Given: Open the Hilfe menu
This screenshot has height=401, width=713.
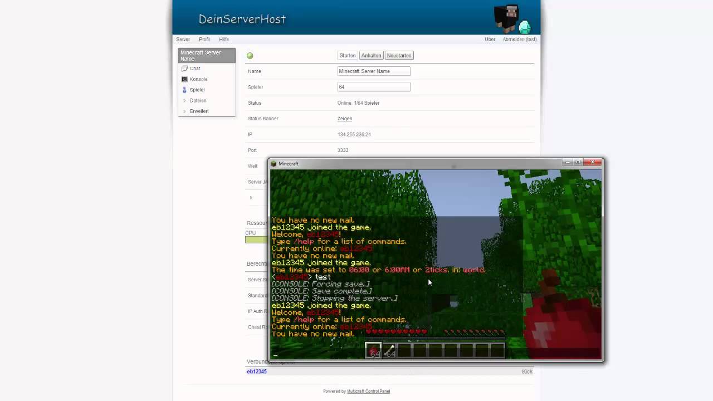Looking at the screenshot, I should coord(224,40).
